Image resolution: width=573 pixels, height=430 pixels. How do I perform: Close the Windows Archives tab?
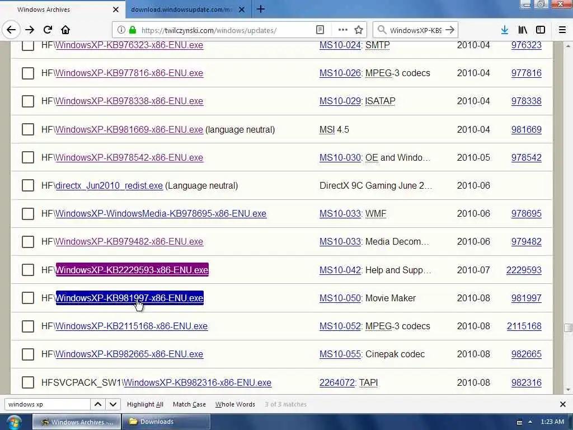[x=116, y=10]
